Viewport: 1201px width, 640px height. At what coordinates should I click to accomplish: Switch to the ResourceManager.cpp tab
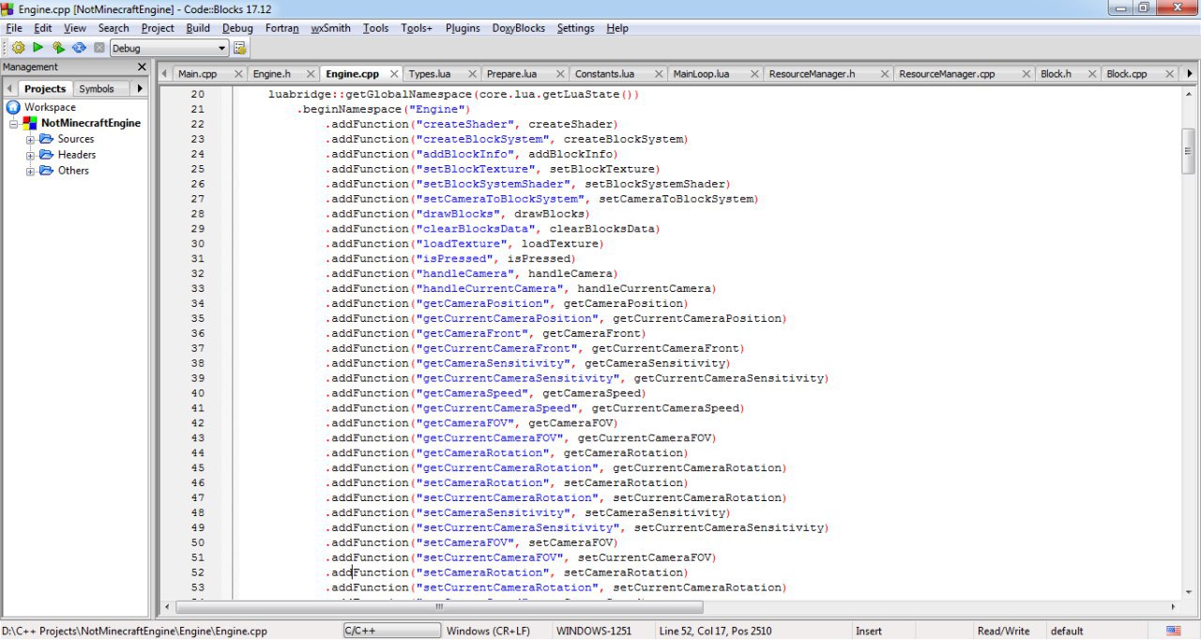click(946, 74)
